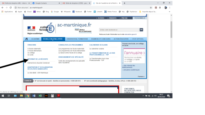Expand the hidden bookmarks overflow chevron
This screenshot has width=205, height=115.
pyautogui.click(x=169, y=11)
